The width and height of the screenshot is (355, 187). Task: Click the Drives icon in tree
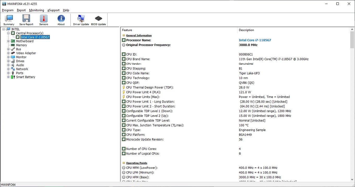coord(13,61)
